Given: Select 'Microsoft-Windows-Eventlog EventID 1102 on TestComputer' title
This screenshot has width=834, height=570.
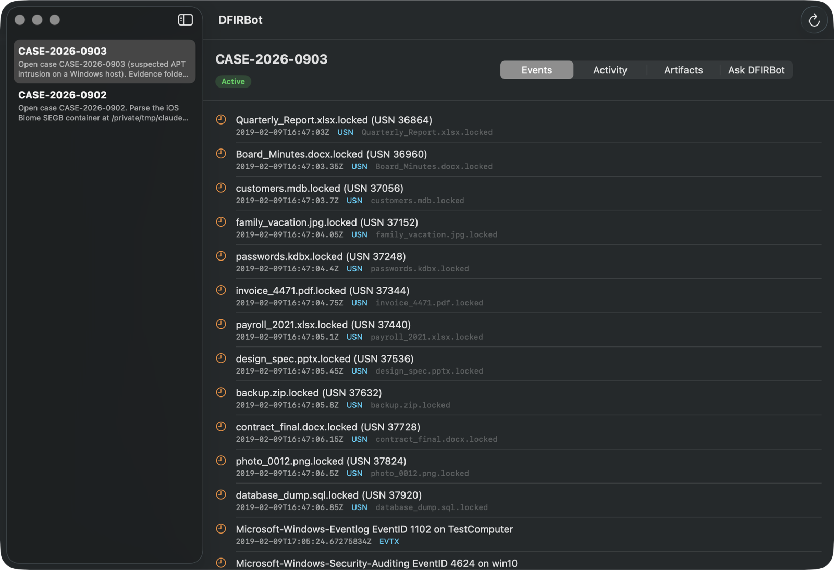Looking at the screenshot, I should click(x=374, y=529).
